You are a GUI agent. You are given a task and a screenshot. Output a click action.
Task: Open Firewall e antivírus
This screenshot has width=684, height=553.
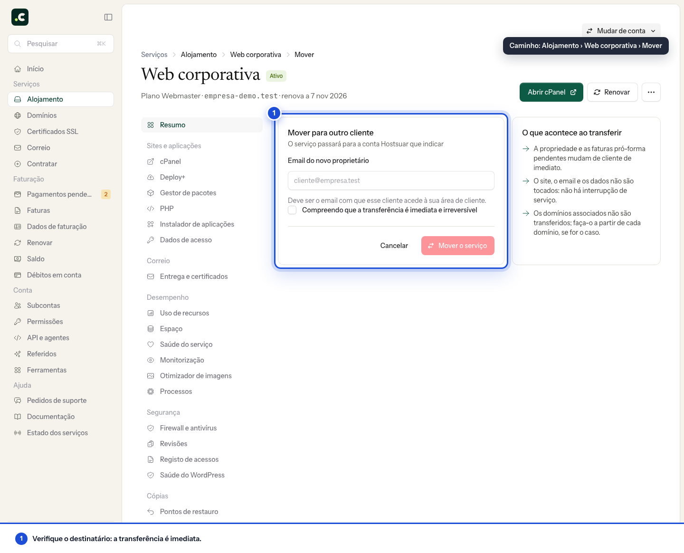[202, 428]
